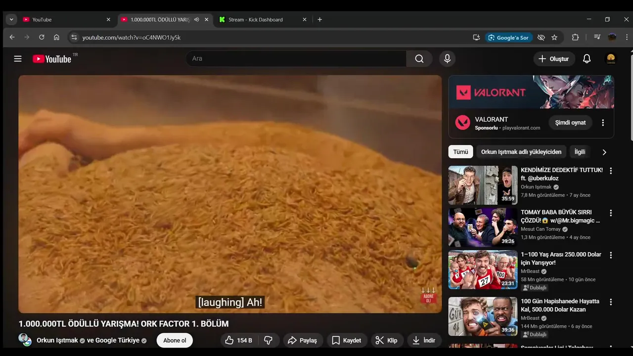
Task: Click the Ara search input field
Action: click(x=296, y=59)
